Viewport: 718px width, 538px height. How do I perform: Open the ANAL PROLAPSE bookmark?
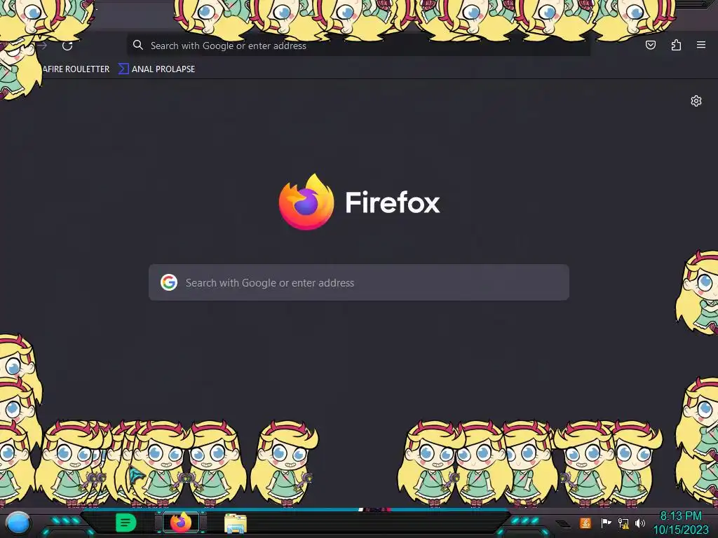[156, 69]
